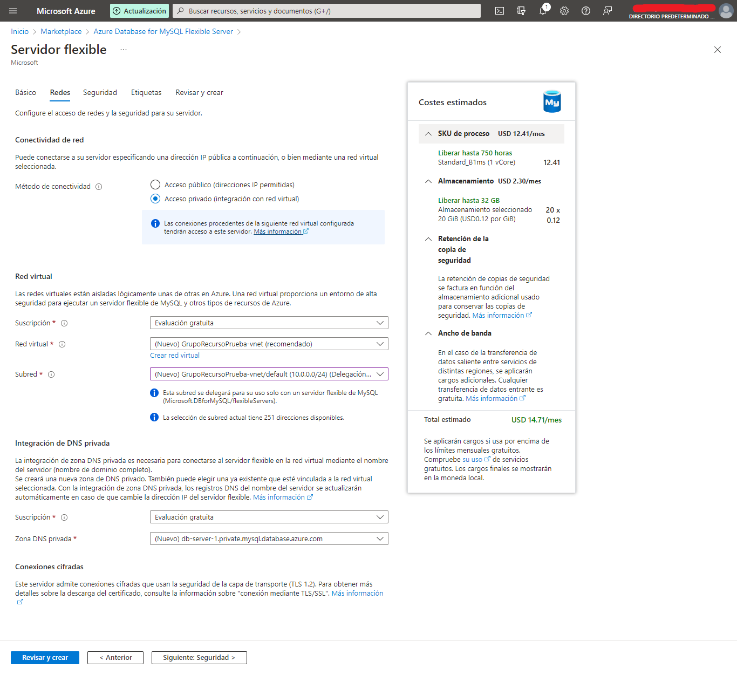Click the info icon beside DNS Suscripción
This screenshot has width=737, height=675.
coord(64,517)
